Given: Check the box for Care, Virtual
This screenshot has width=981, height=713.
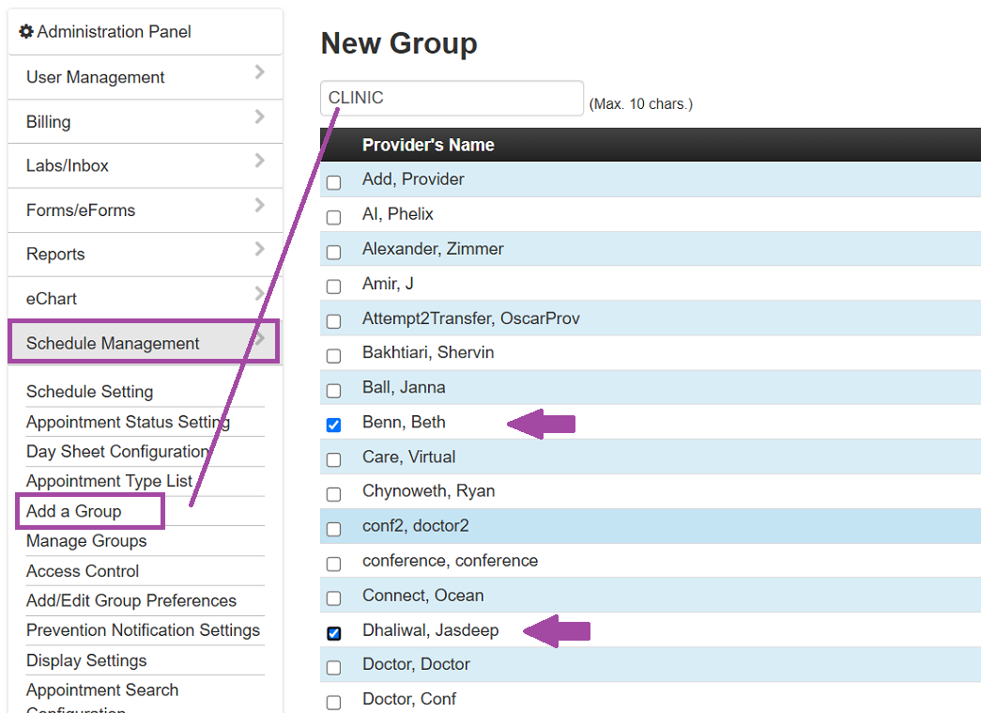Looking at the screenshot, I should (x=333, y=459).
